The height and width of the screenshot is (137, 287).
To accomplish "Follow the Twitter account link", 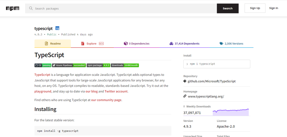I will pyautogui.click(x=116, y=91).
